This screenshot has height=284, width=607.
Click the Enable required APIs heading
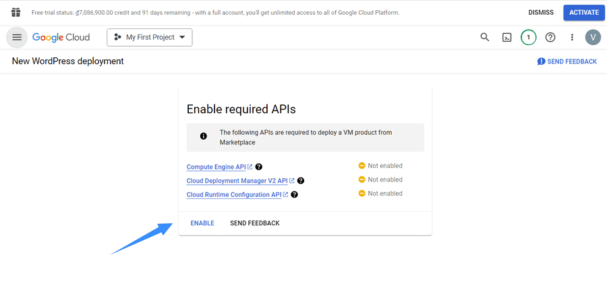tap(241, 109)
